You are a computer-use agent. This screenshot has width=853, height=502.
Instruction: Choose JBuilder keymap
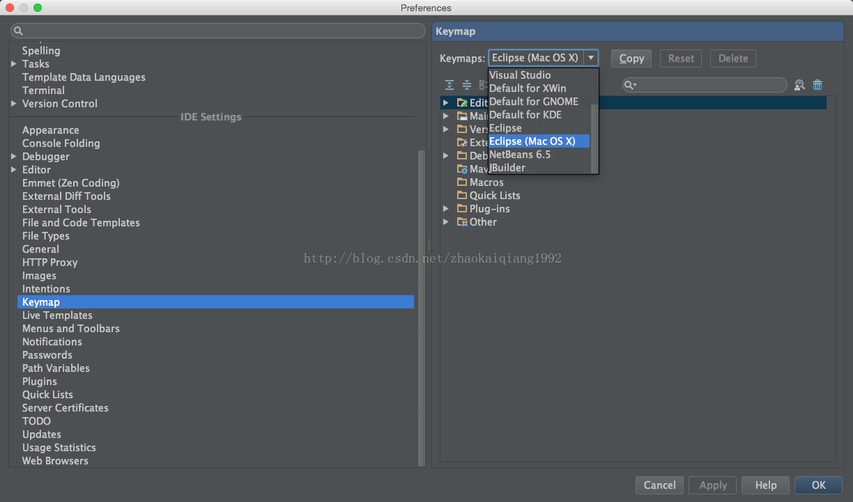click(x=539, y=168)
